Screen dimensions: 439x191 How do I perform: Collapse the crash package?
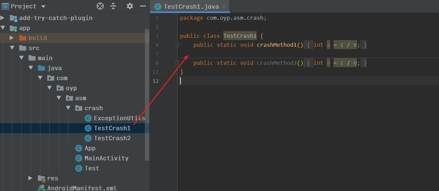click(68, 108)
